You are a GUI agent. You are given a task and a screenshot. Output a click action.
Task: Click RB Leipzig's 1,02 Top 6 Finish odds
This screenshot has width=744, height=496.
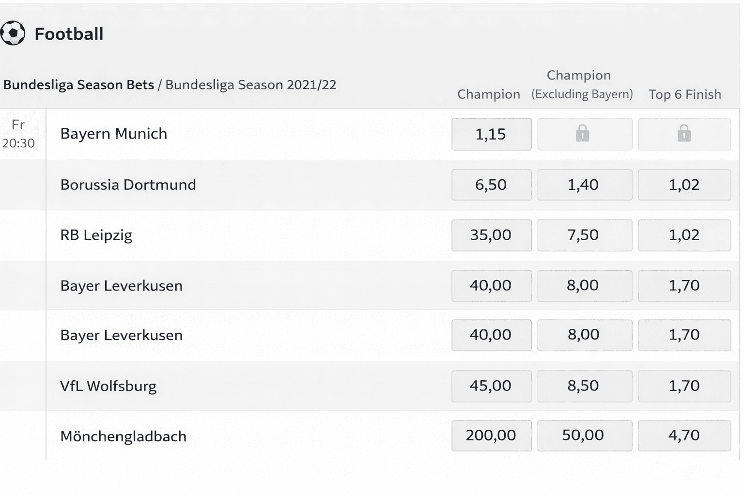[x=684, y=235]
